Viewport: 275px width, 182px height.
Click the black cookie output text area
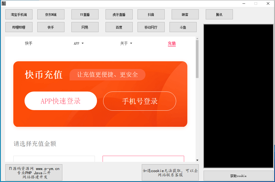[x=238, y=96]
